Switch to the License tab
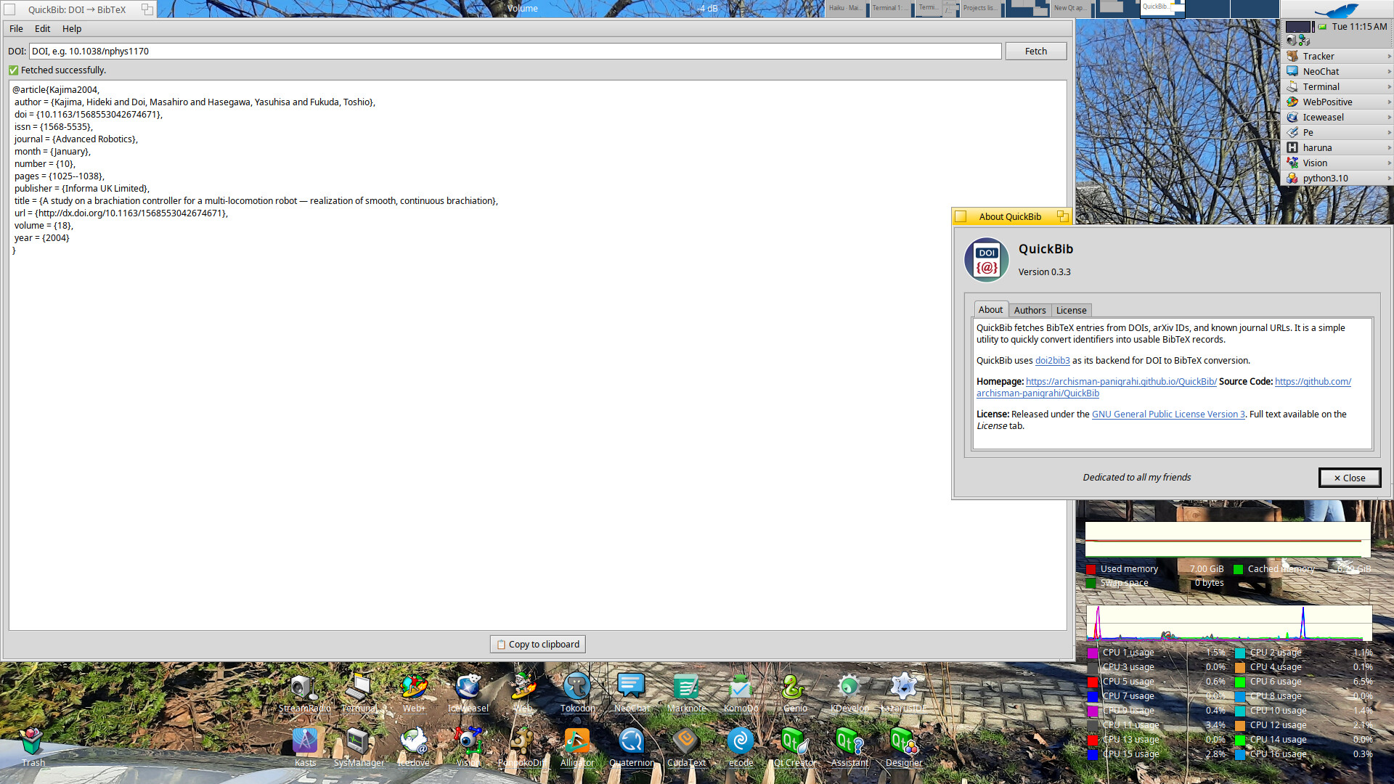The image size is (1394, 784). tap(1071, 310)
